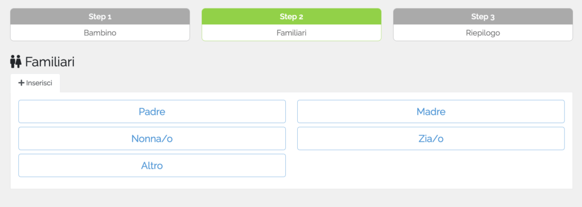
Task: Click the large Familiari section heading text
Action: click(50, 62)
